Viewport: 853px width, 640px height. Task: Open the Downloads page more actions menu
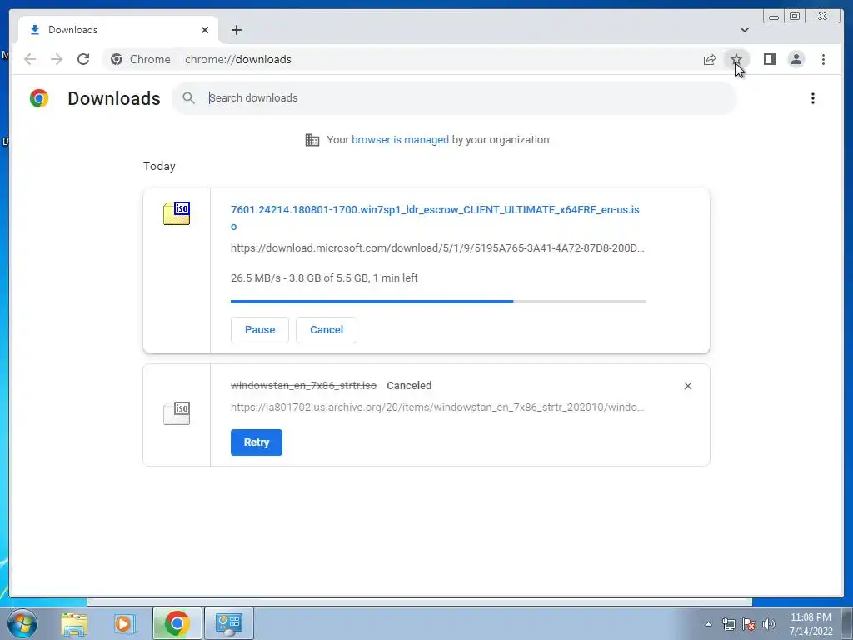click(x=813, y=98)
